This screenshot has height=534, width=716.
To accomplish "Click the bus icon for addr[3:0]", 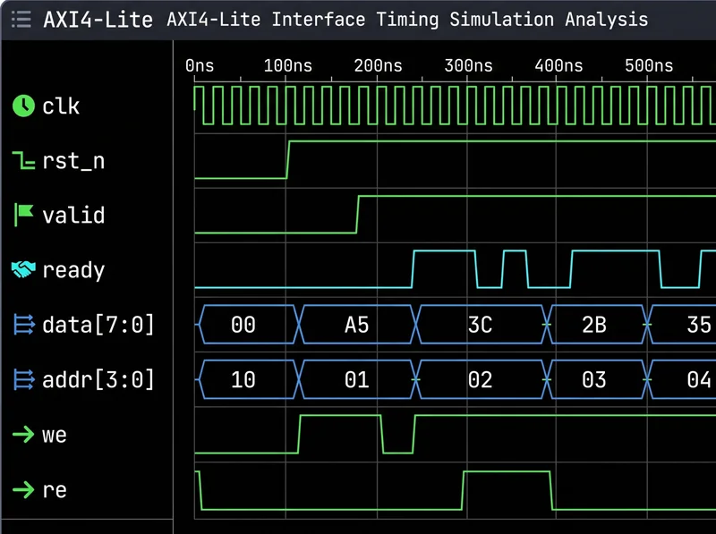I will (24, 379).
